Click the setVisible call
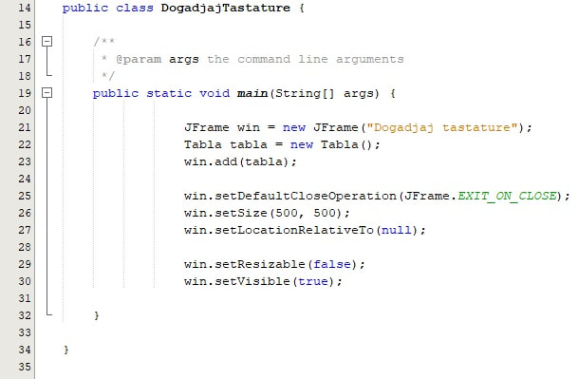The width and height of the screenshot is (578, 379). (x=263, y=281)
